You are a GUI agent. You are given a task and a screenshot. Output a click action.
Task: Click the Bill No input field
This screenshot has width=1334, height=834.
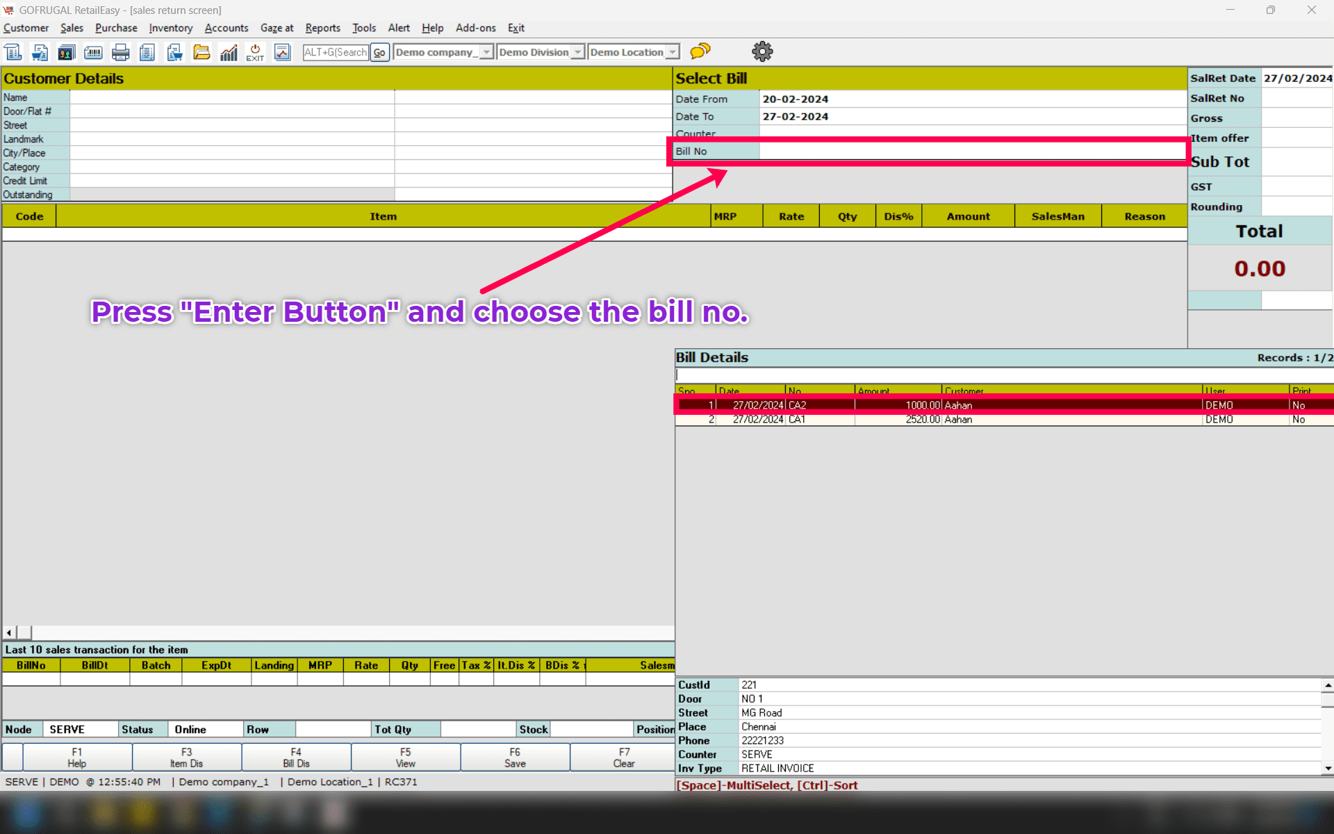(x=971, y=151)
